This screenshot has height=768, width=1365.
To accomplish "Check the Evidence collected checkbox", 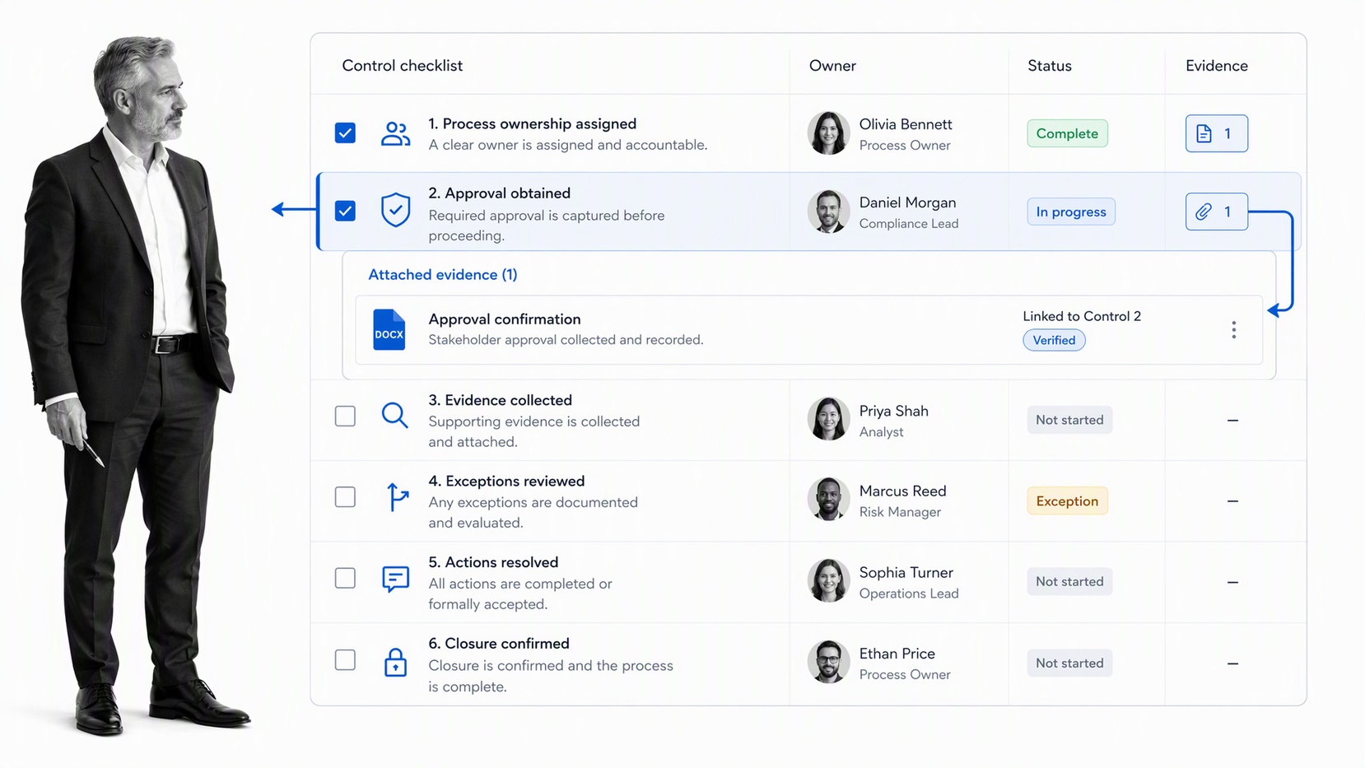I will point(345,416).
